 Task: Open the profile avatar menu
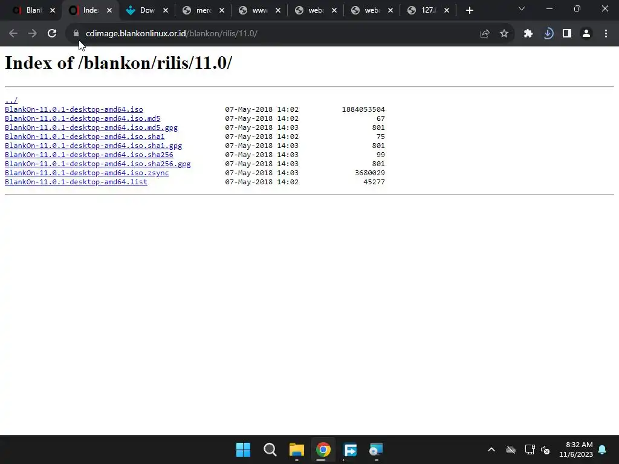click(x=586, y=34)
